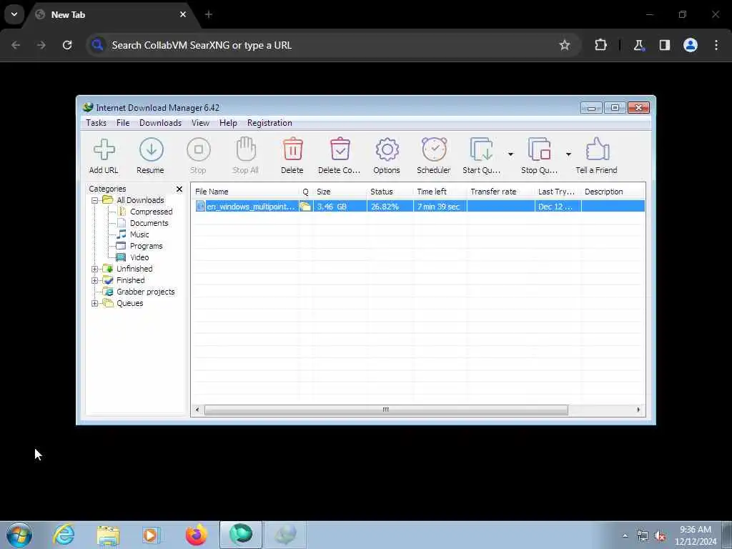Launch Firefox from the taskbar
732x549 pixels.
[197, 535]
